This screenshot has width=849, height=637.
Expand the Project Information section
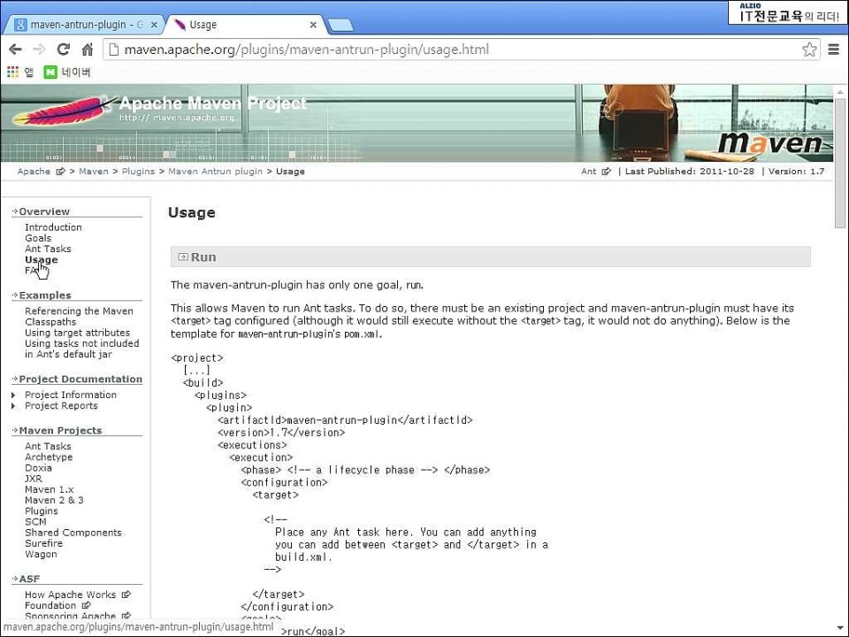13,395
